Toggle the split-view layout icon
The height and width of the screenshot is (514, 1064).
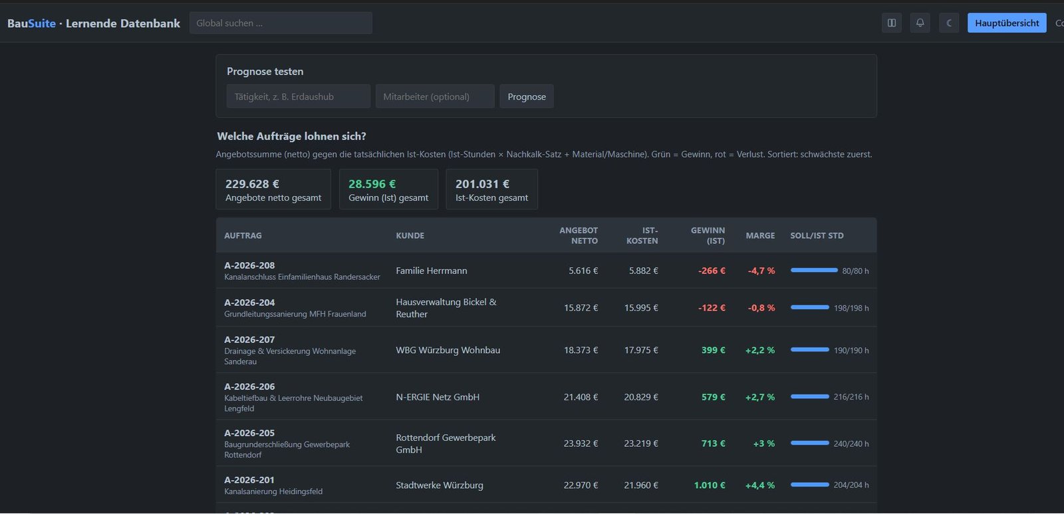point(892,23)
